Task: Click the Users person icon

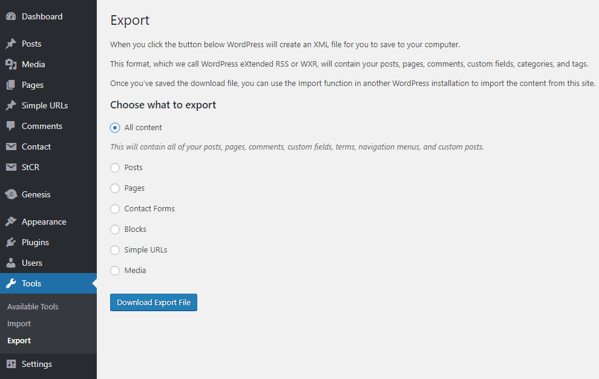Action: pos(11,263)
